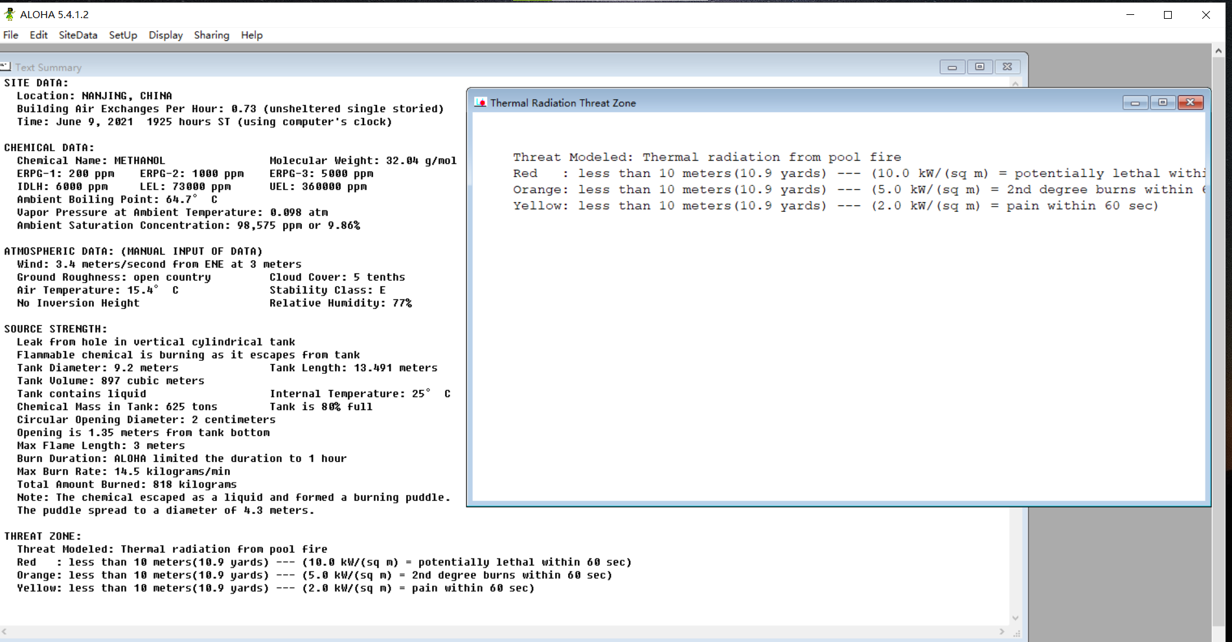Screen dimensions: 1232x642
Task: Click the UEL: 360000 ppm value
Action: click(x=318, y=187)
